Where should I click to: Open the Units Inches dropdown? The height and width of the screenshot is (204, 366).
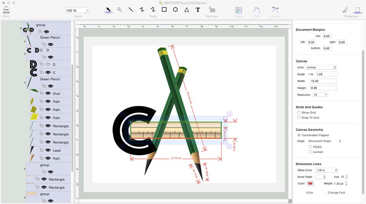(x=321, y=67)
